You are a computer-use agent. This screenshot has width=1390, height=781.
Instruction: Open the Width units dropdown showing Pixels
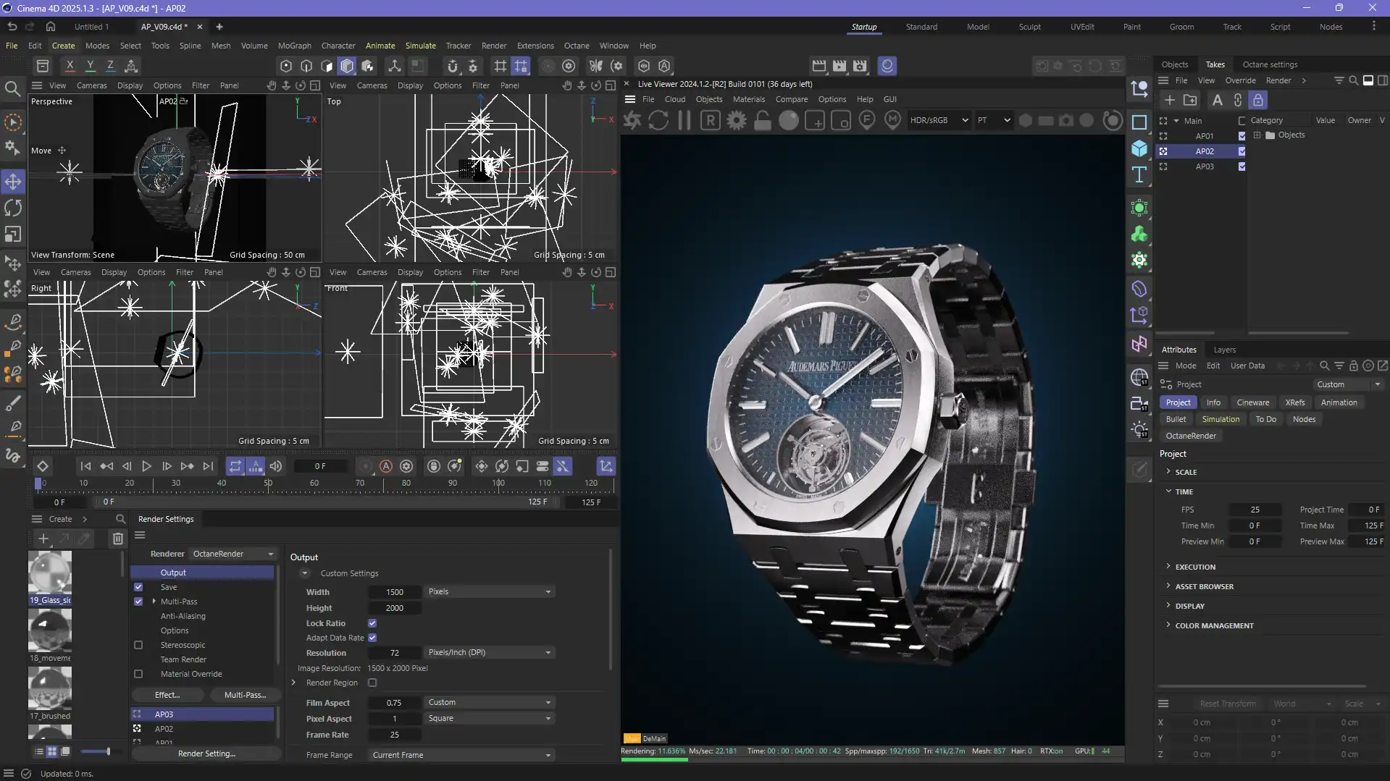point(490,592)
